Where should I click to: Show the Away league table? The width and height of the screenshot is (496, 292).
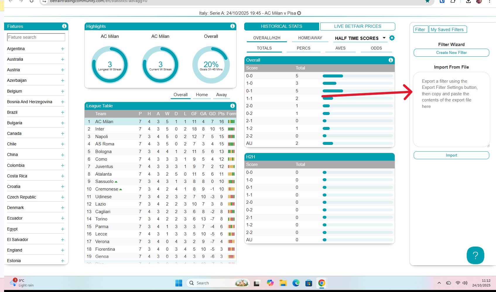[221, 95]
